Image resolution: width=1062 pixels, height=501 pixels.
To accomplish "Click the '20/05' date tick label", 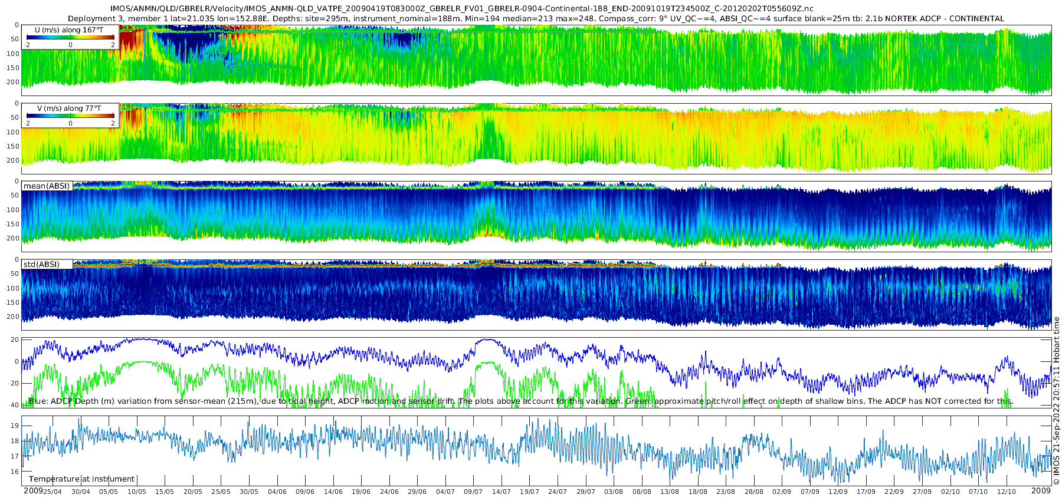I will click(193, 492).
